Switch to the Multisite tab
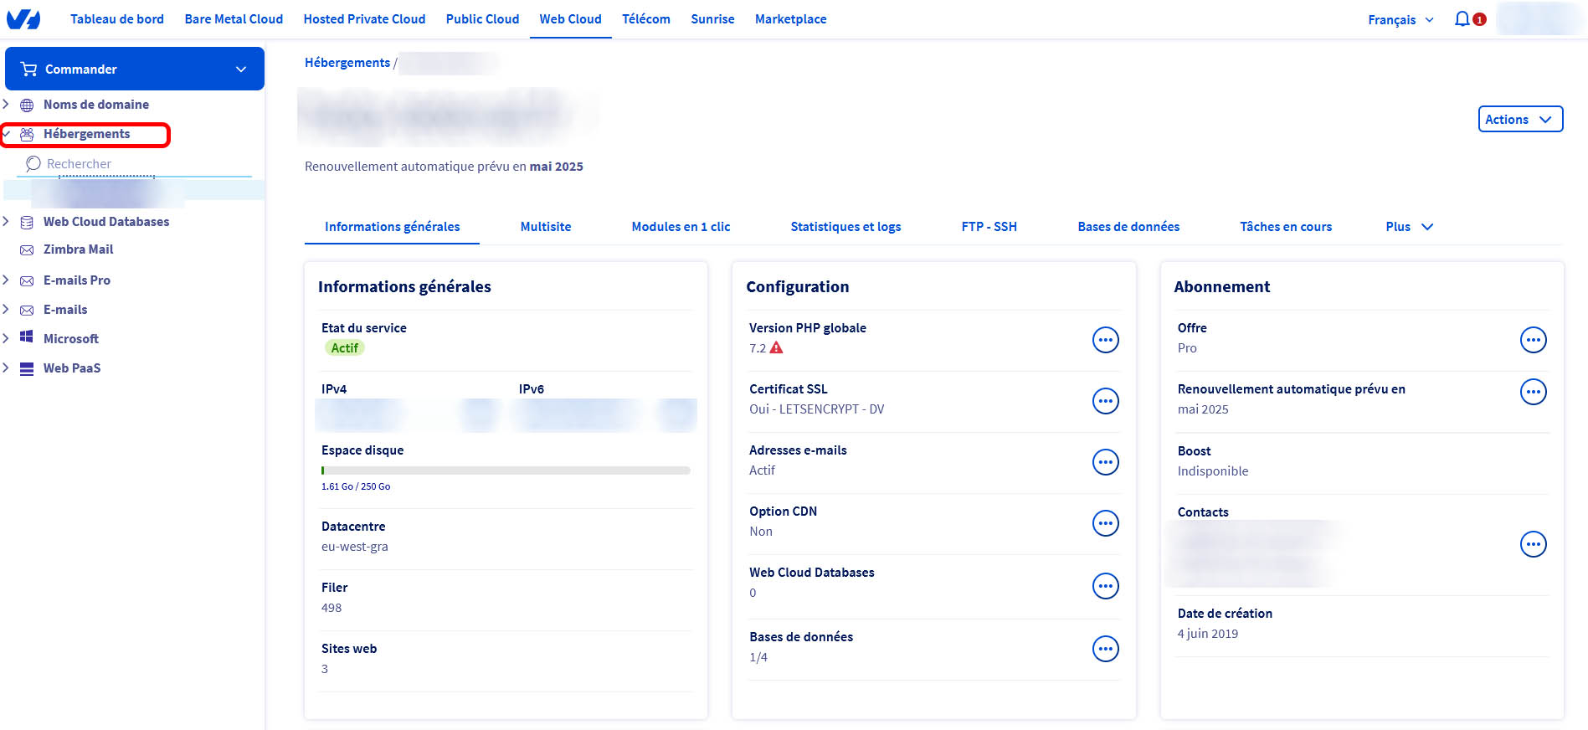The width and height of the screenshot is (1588, 730). (545, 227)
